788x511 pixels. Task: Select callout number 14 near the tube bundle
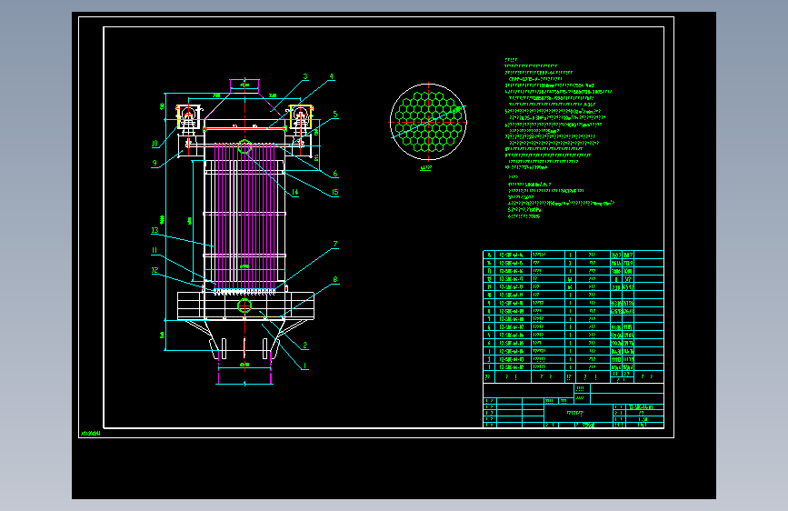point(295,192)
